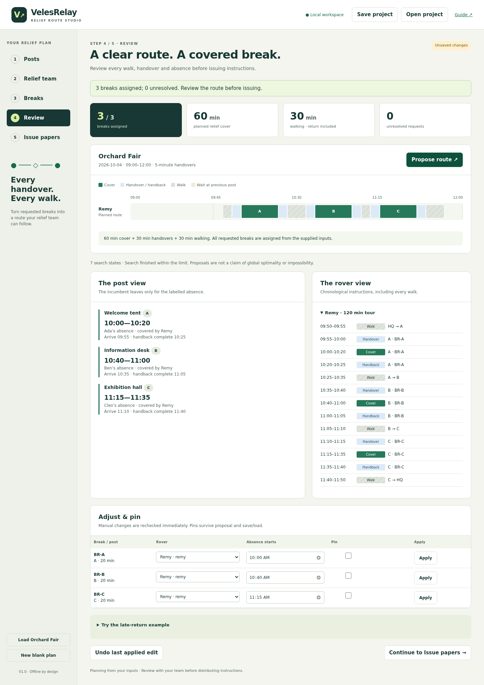The width and height of the screenshot is (484, 685).
Task: Click the clock icon in BR-B time field
Action: tap(319, 578)
